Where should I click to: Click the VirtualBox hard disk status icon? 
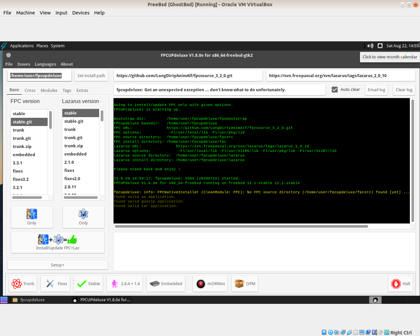(324, 332)
